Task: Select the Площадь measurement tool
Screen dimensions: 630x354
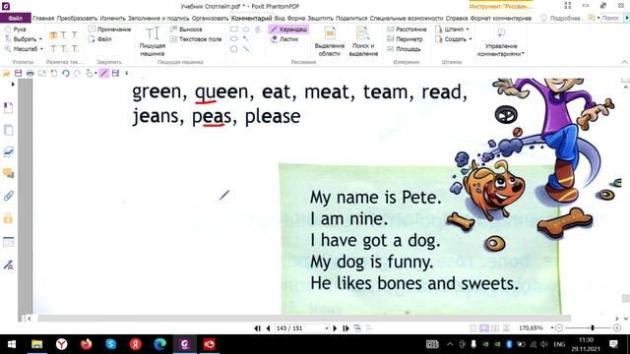Action: pyautogui.click(x=404, y=49)
